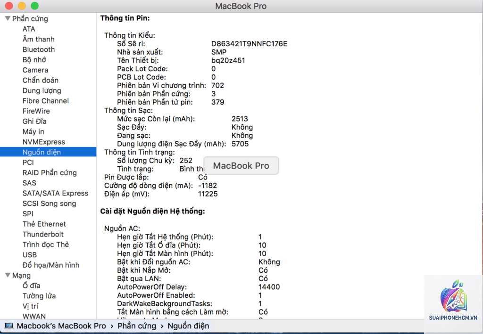Image resolution: width=483 pixels, height=334 pixels.
Task: Click the manufacturer value SMP
Action: (219, 52)
